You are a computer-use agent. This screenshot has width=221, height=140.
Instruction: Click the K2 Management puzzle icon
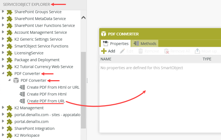pos(10,108)
